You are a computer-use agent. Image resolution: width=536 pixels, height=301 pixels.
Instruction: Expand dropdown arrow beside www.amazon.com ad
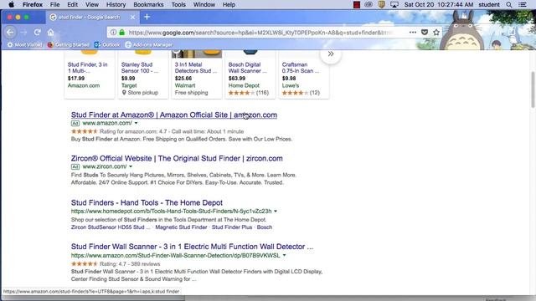(x=136, y=123)
